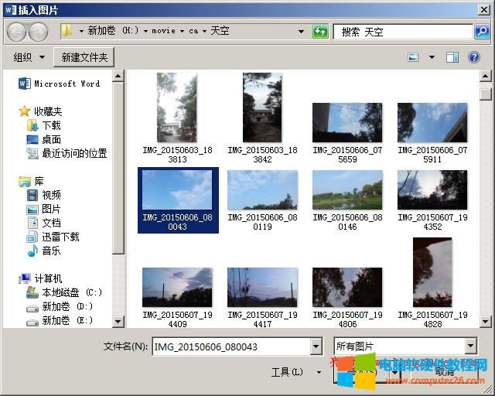495x396 pixels.
Task: Click the 天空 folder in address path
Action: 219,32
